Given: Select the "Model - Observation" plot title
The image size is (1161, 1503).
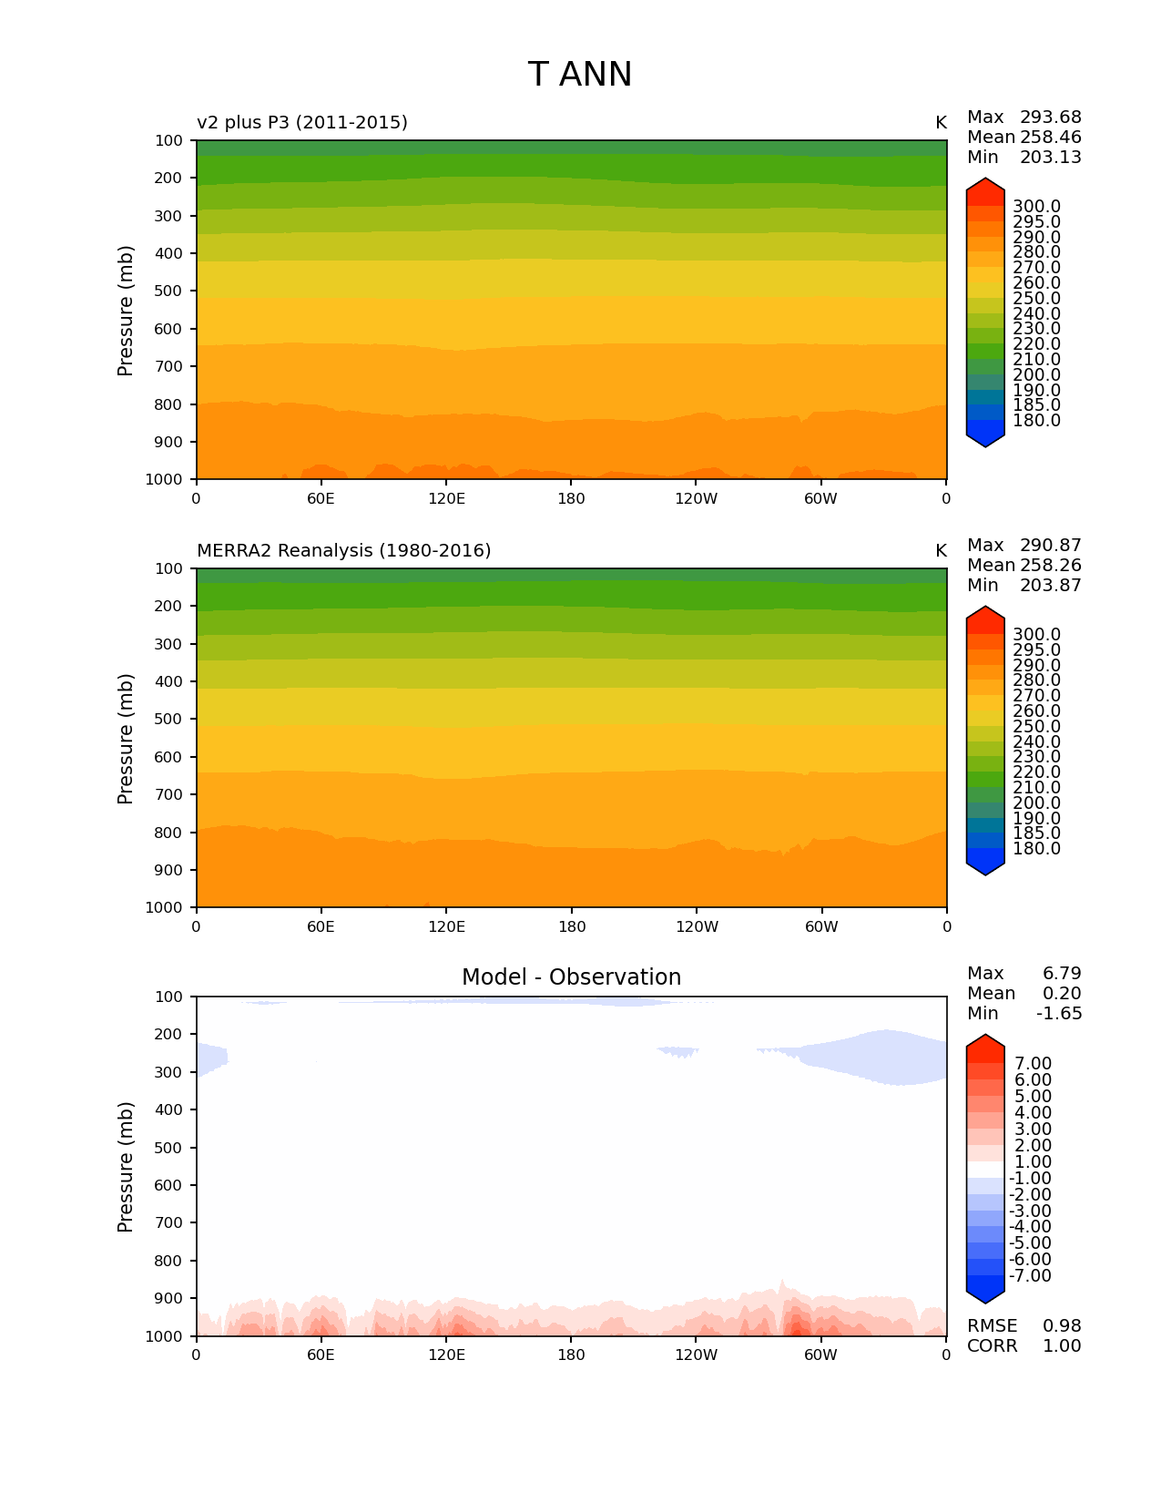Looking at the screenshot, I should [571, 977].
